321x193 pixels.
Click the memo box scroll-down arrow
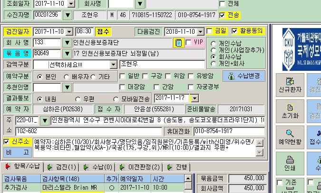click(259, 153)
